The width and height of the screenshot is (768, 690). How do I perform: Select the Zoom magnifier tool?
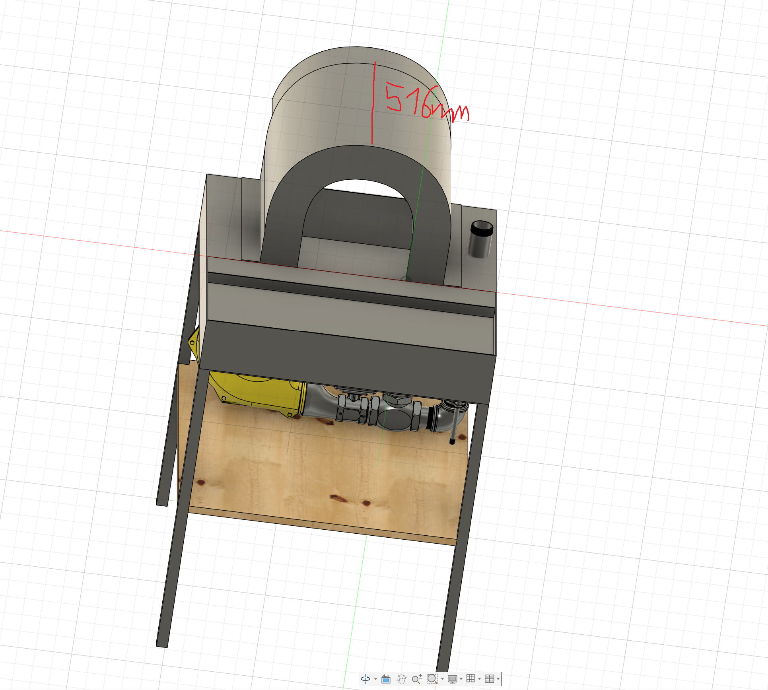[x=416, y=679]
